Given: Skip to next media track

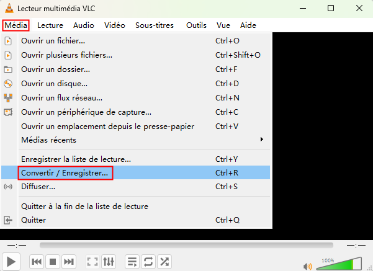Looking at the screenshot, I should click(x=69, y=262).
